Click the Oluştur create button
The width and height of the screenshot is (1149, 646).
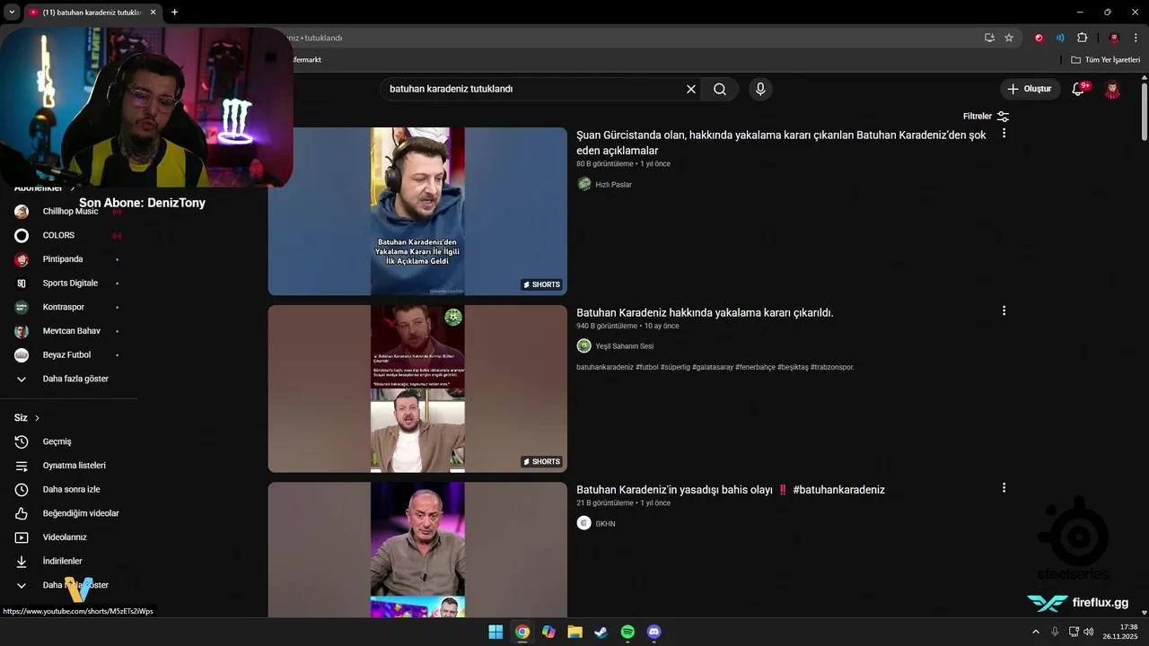tap(1030, 89)
